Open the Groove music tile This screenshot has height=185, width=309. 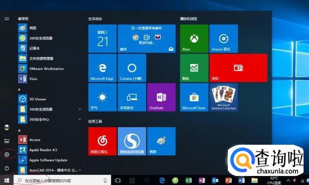tap(223, 38)
